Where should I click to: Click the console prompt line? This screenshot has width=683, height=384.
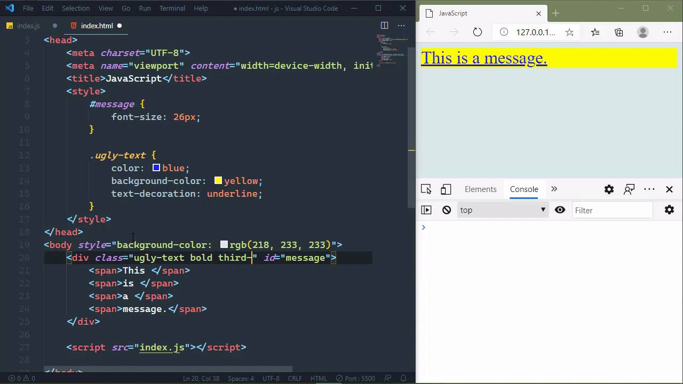[550, 228]
